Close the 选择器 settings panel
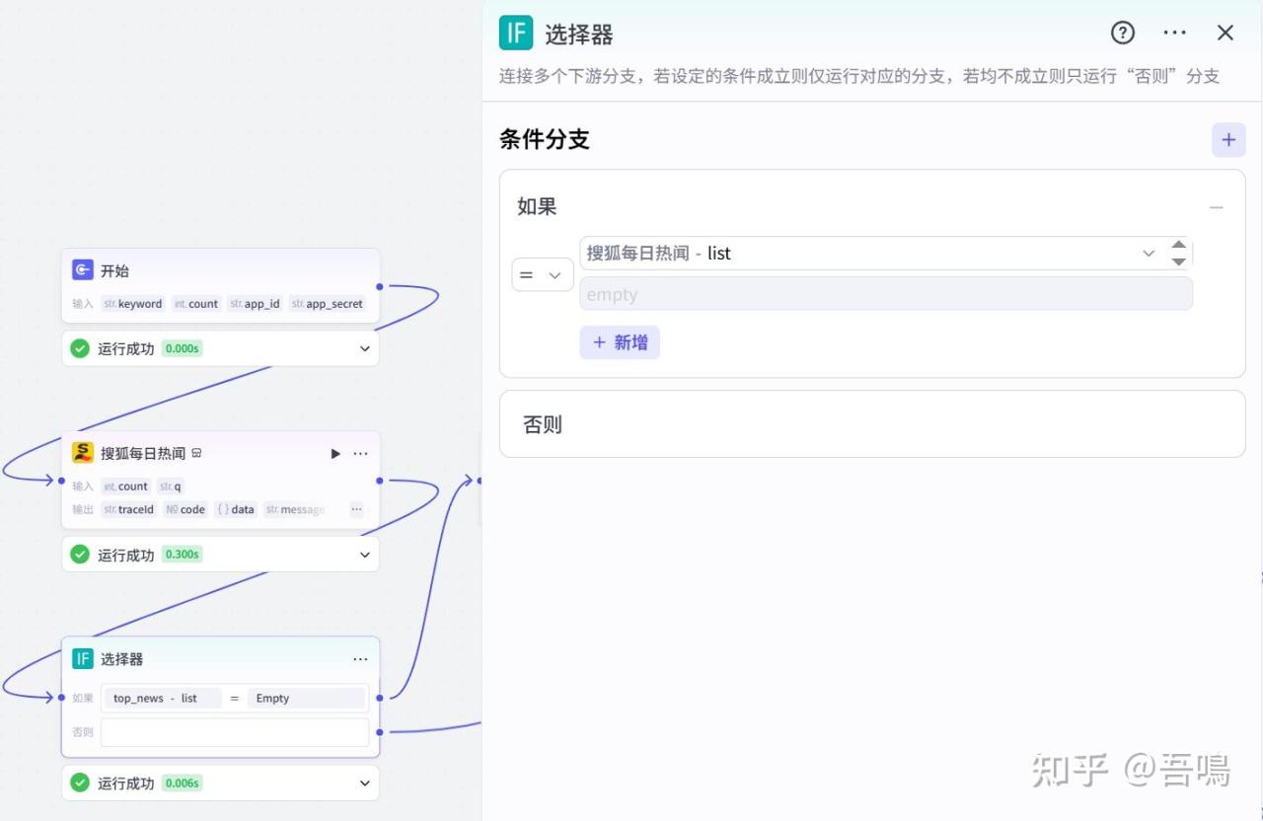The image size is (1263, 821). (x=1226, y=33)
